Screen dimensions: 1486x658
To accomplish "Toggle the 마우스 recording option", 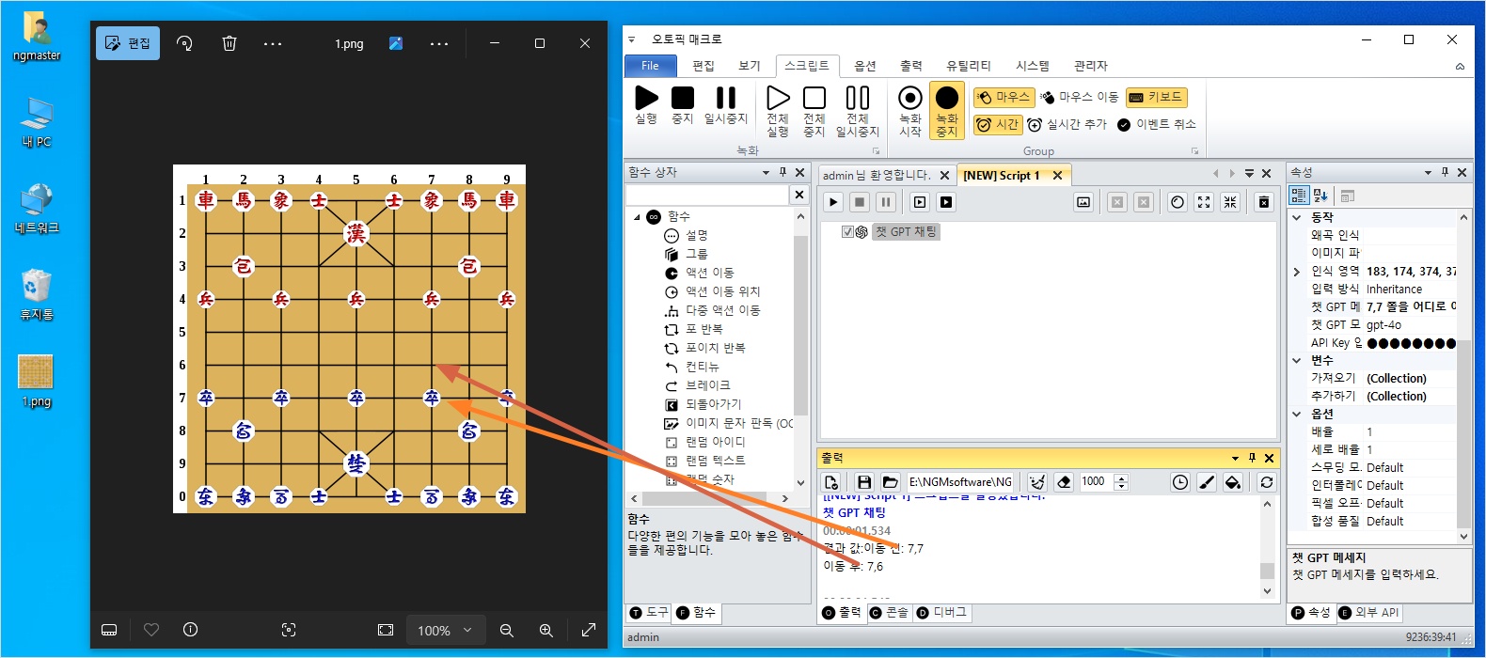I will [x=1004, y=97].
